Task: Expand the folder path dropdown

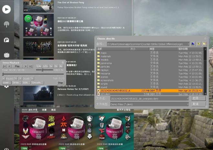Action: coord(188,44)
